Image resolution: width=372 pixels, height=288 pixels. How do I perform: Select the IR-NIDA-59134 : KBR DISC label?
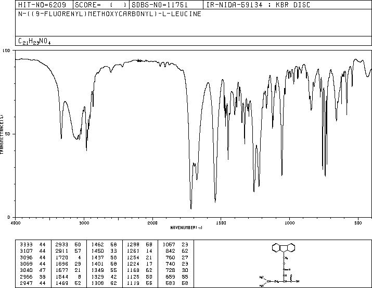point(258,5)
